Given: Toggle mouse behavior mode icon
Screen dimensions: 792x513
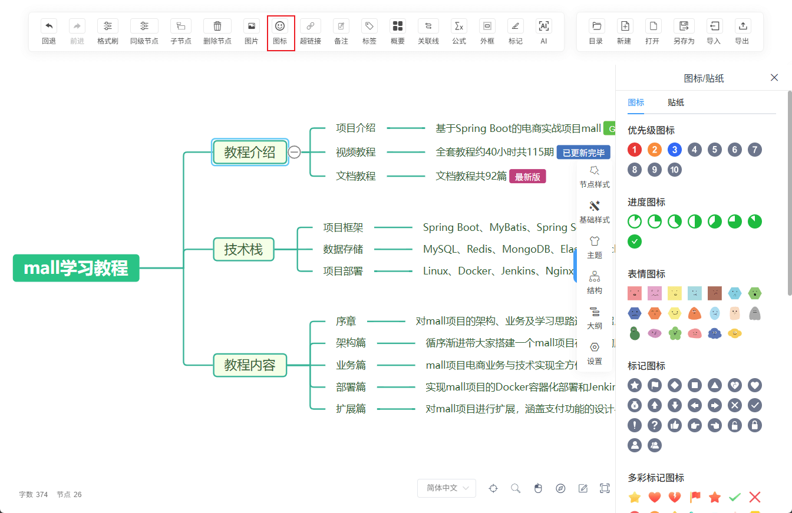Looking at the screenshot, I should pyautogui.click(x=538, y=488).
